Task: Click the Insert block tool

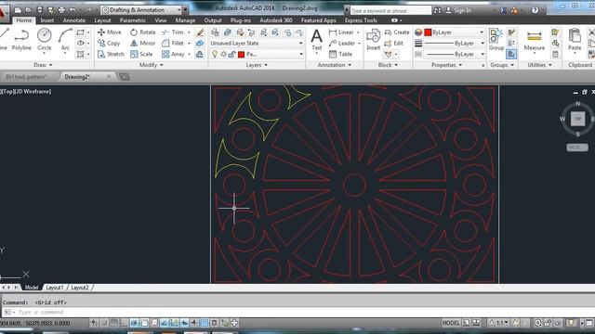Action: pos(374,40)
